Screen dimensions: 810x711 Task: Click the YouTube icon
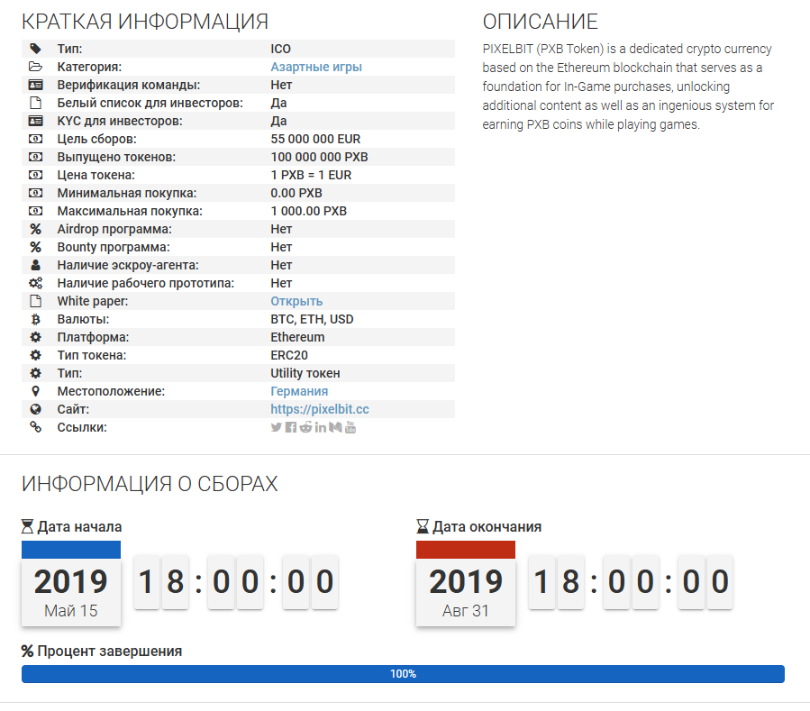click(350, 427)
